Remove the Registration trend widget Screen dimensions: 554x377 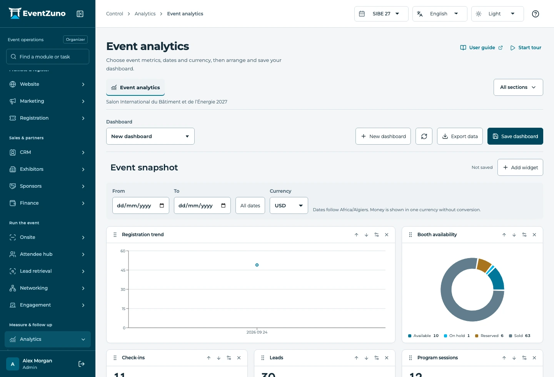387,235
